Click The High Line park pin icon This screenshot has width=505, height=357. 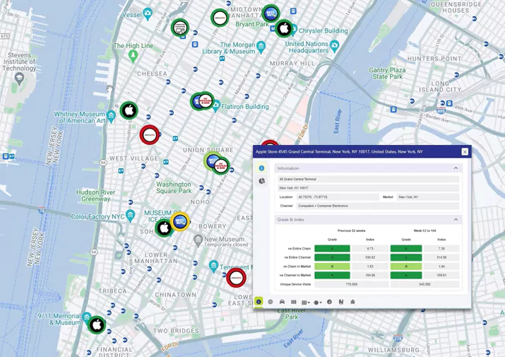coord(133,56)
